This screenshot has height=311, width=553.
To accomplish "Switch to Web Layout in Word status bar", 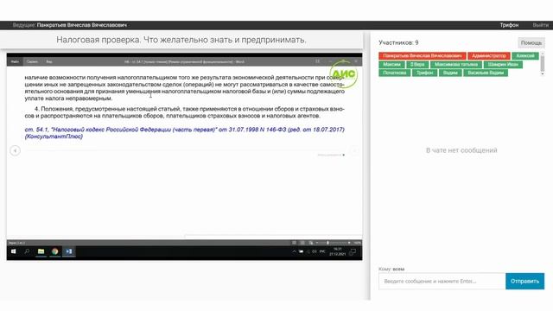I will click(311, 243).
